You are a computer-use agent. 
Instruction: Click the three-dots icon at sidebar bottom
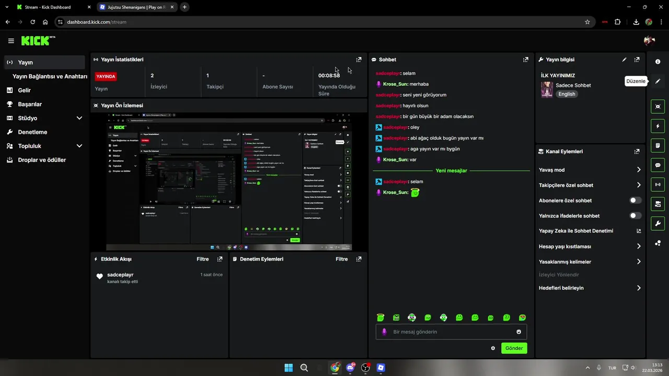(658, 243)
